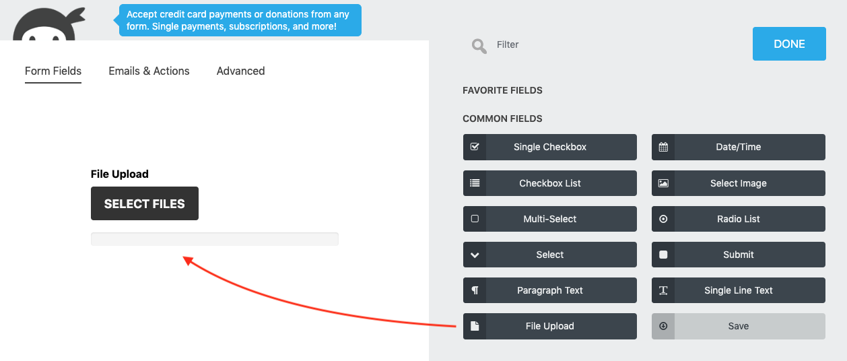This screenshot has height=361, width=847.
Task: Click the File Upload field label
Action: 120,174
